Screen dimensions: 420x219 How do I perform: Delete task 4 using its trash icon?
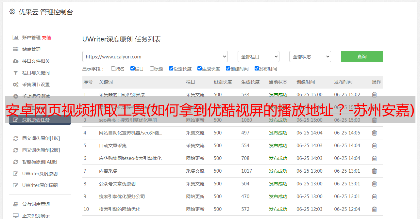375,133
